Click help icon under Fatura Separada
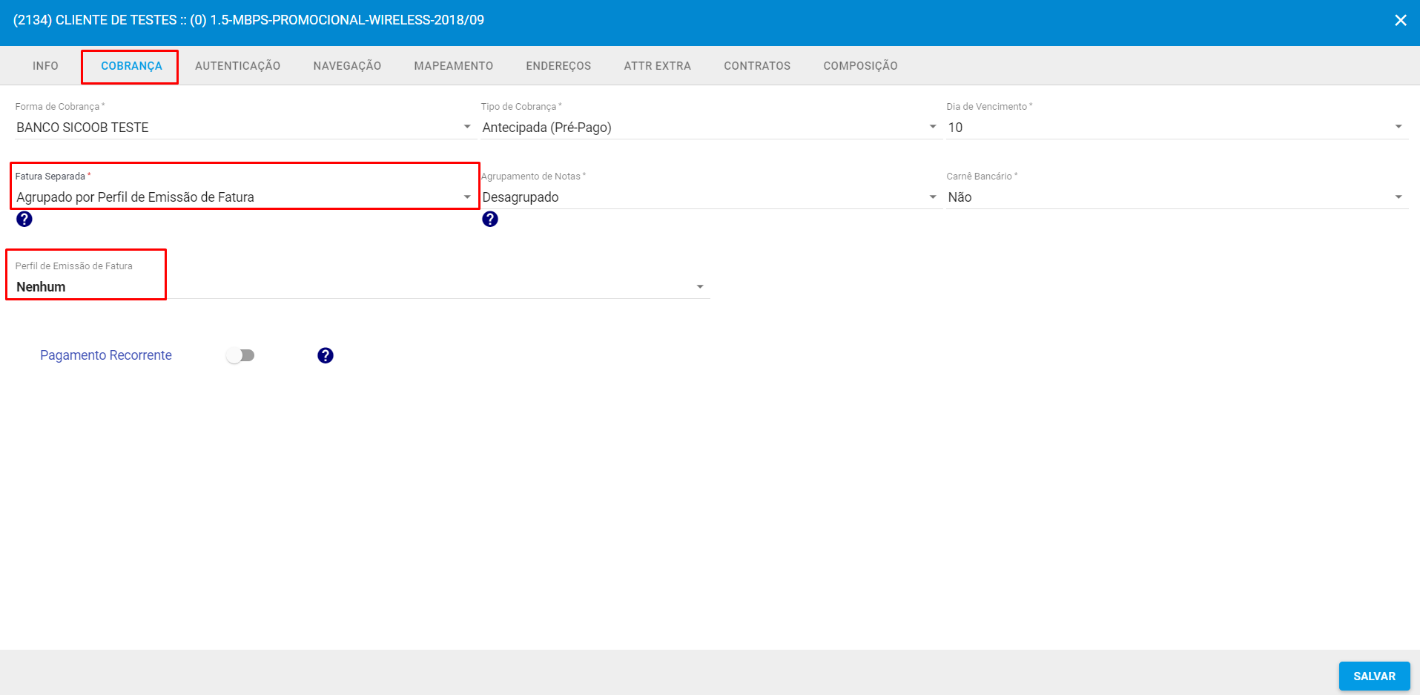 pos(24,219)
